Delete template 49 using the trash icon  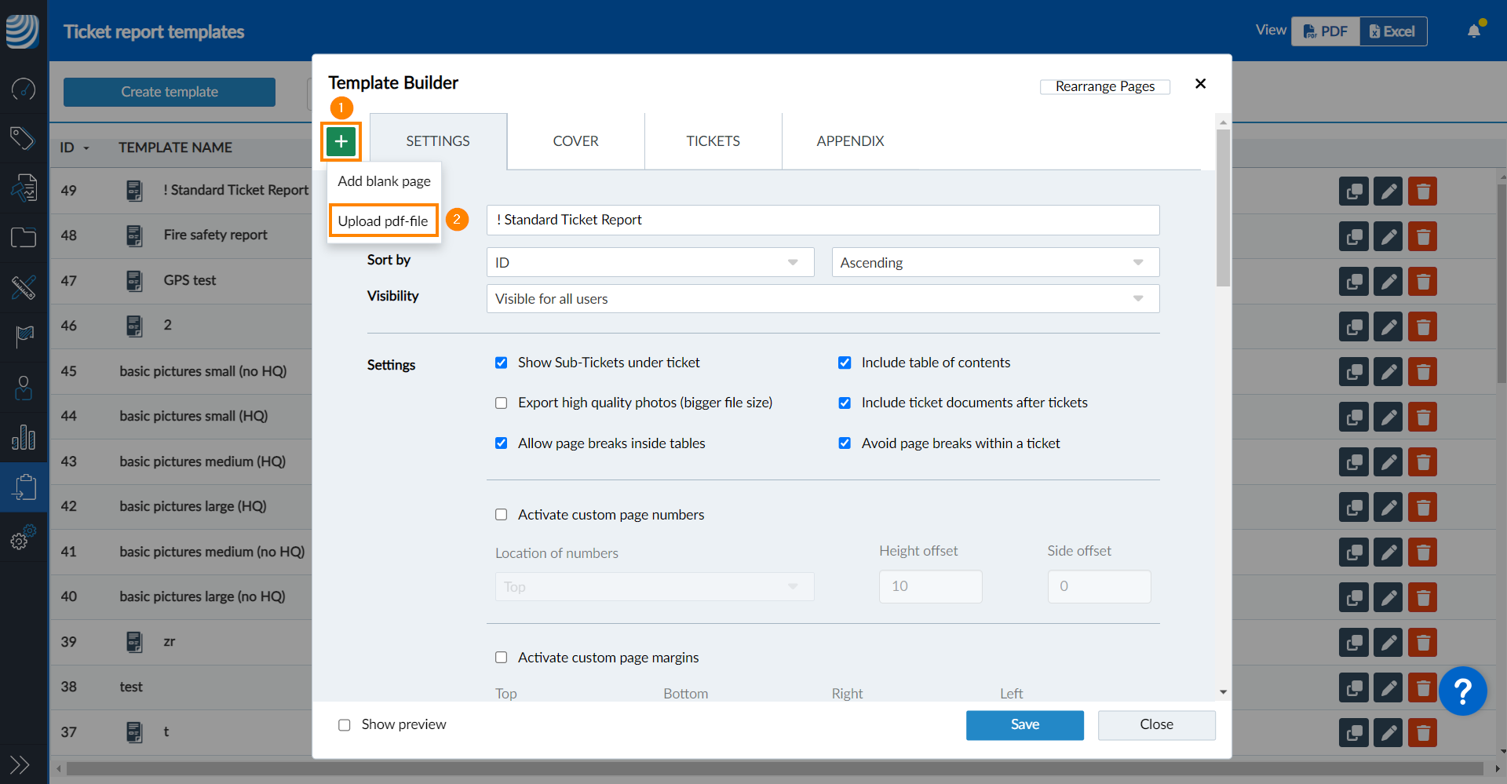pyautogui.click(x=1422, y=191)
